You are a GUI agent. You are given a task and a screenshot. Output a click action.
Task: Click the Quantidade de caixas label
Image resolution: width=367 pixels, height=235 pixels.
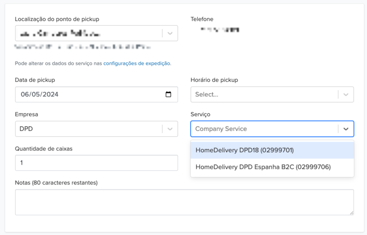tap(44, 149)
